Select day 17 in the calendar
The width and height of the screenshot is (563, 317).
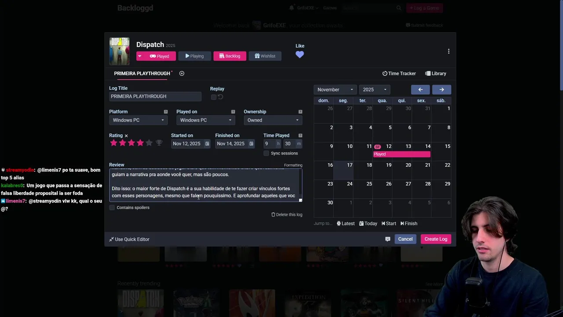343,170
